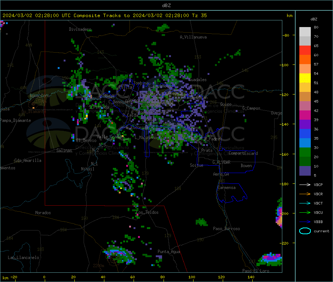The image size is (333, 282).
Task: Click the Punta_Agua location label
Action: click(x=169, y=252)
